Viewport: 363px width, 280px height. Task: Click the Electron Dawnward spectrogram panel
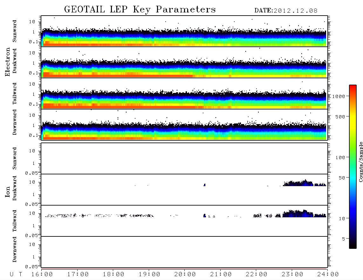tap(184, 124)
